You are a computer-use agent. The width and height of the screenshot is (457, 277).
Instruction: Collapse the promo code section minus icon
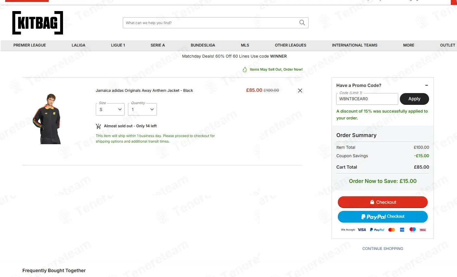[x=426, y=85]
